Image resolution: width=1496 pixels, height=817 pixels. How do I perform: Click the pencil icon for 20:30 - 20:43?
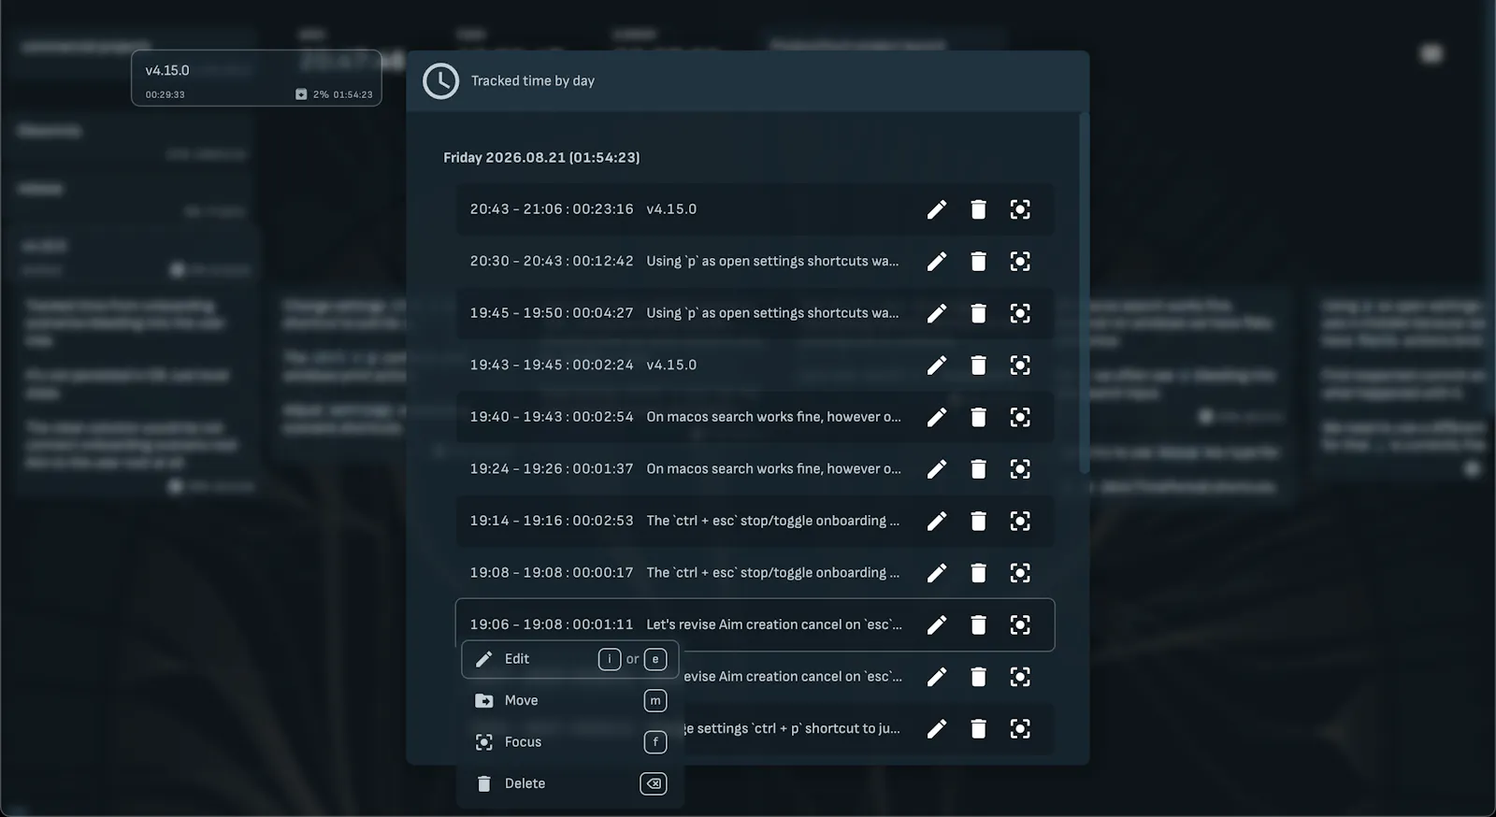coord(936,262)
